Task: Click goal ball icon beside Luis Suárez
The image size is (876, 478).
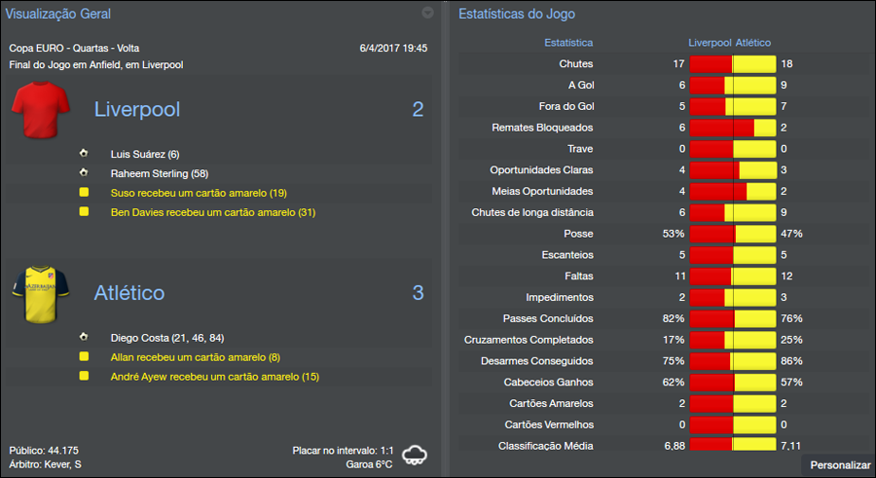Action: (x=84, y=154)
